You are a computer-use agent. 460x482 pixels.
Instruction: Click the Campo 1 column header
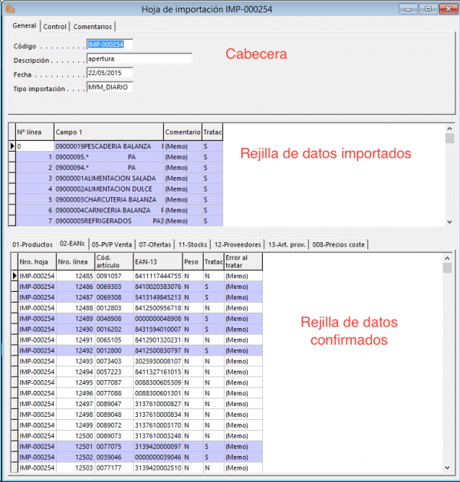click(107, 133)
